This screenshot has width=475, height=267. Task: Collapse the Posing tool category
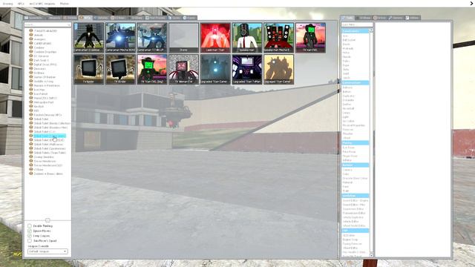pyautogui.click(x=356, y=142)
